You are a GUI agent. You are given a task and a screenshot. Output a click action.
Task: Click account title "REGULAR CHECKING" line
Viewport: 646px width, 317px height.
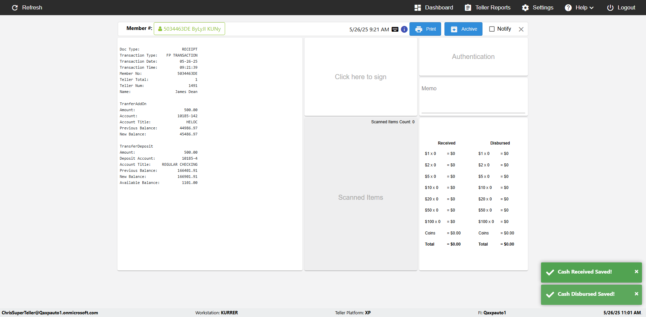coord(158,164)
